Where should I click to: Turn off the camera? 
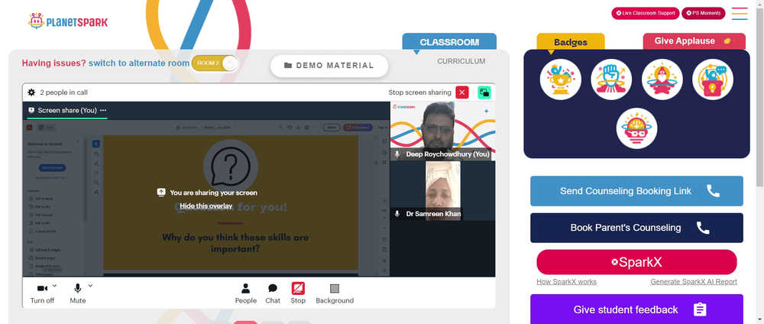(x=42, y=293)
